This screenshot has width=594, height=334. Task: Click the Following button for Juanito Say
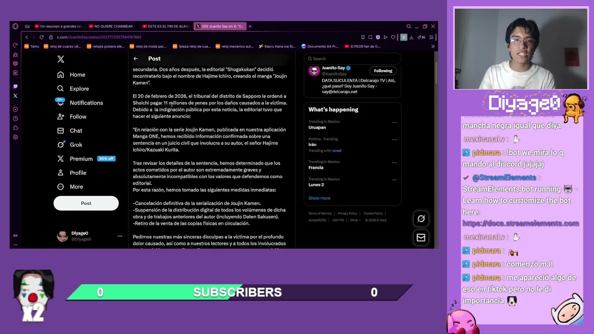click(383, 71)
